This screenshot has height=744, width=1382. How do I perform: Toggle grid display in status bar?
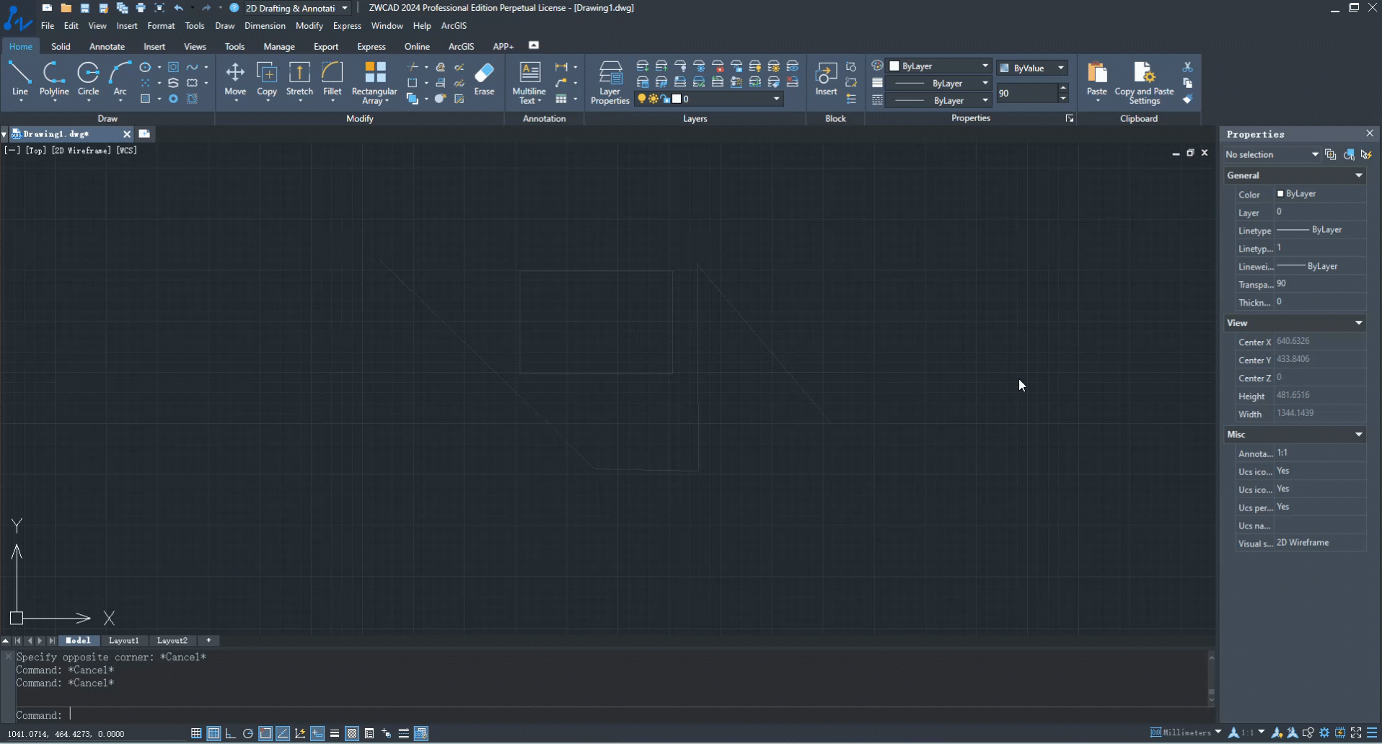(x=214, y=733)
